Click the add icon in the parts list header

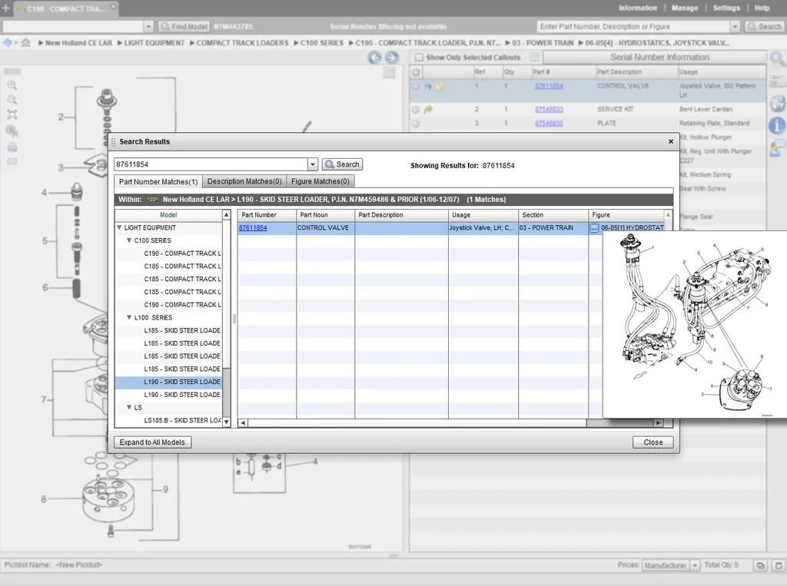[416, 72]
